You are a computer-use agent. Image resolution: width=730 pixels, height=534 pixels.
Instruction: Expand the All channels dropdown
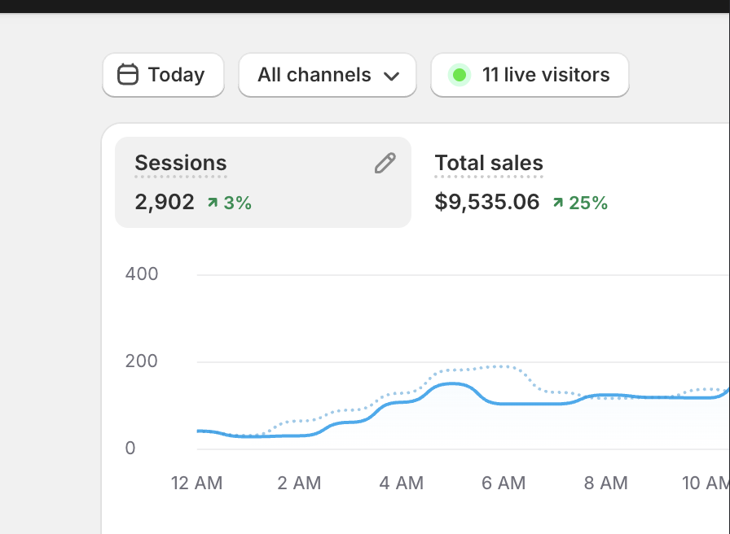click(x=328, y=75)
